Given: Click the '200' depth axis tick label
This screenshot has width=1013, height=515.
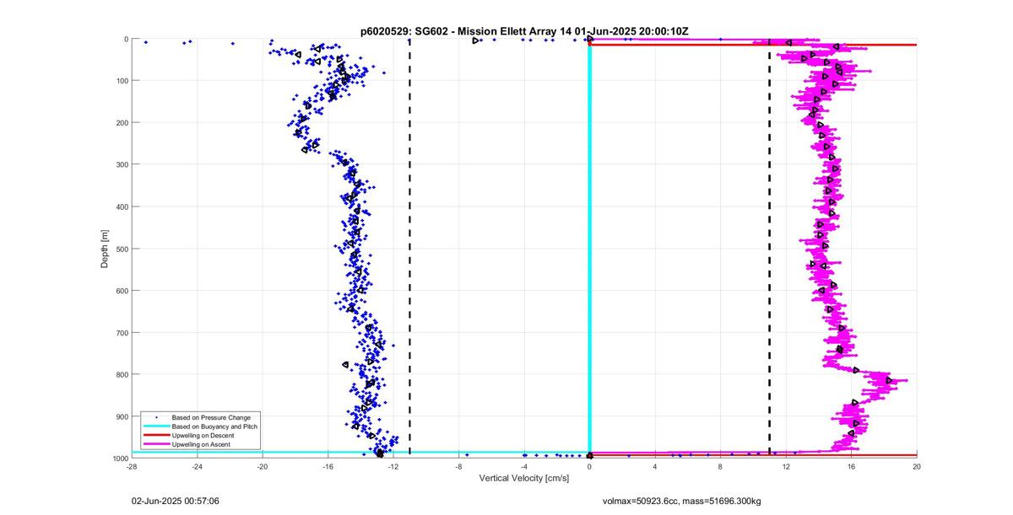Looking at the screenshot, I should pyautogui.click(x=122, y=123).
